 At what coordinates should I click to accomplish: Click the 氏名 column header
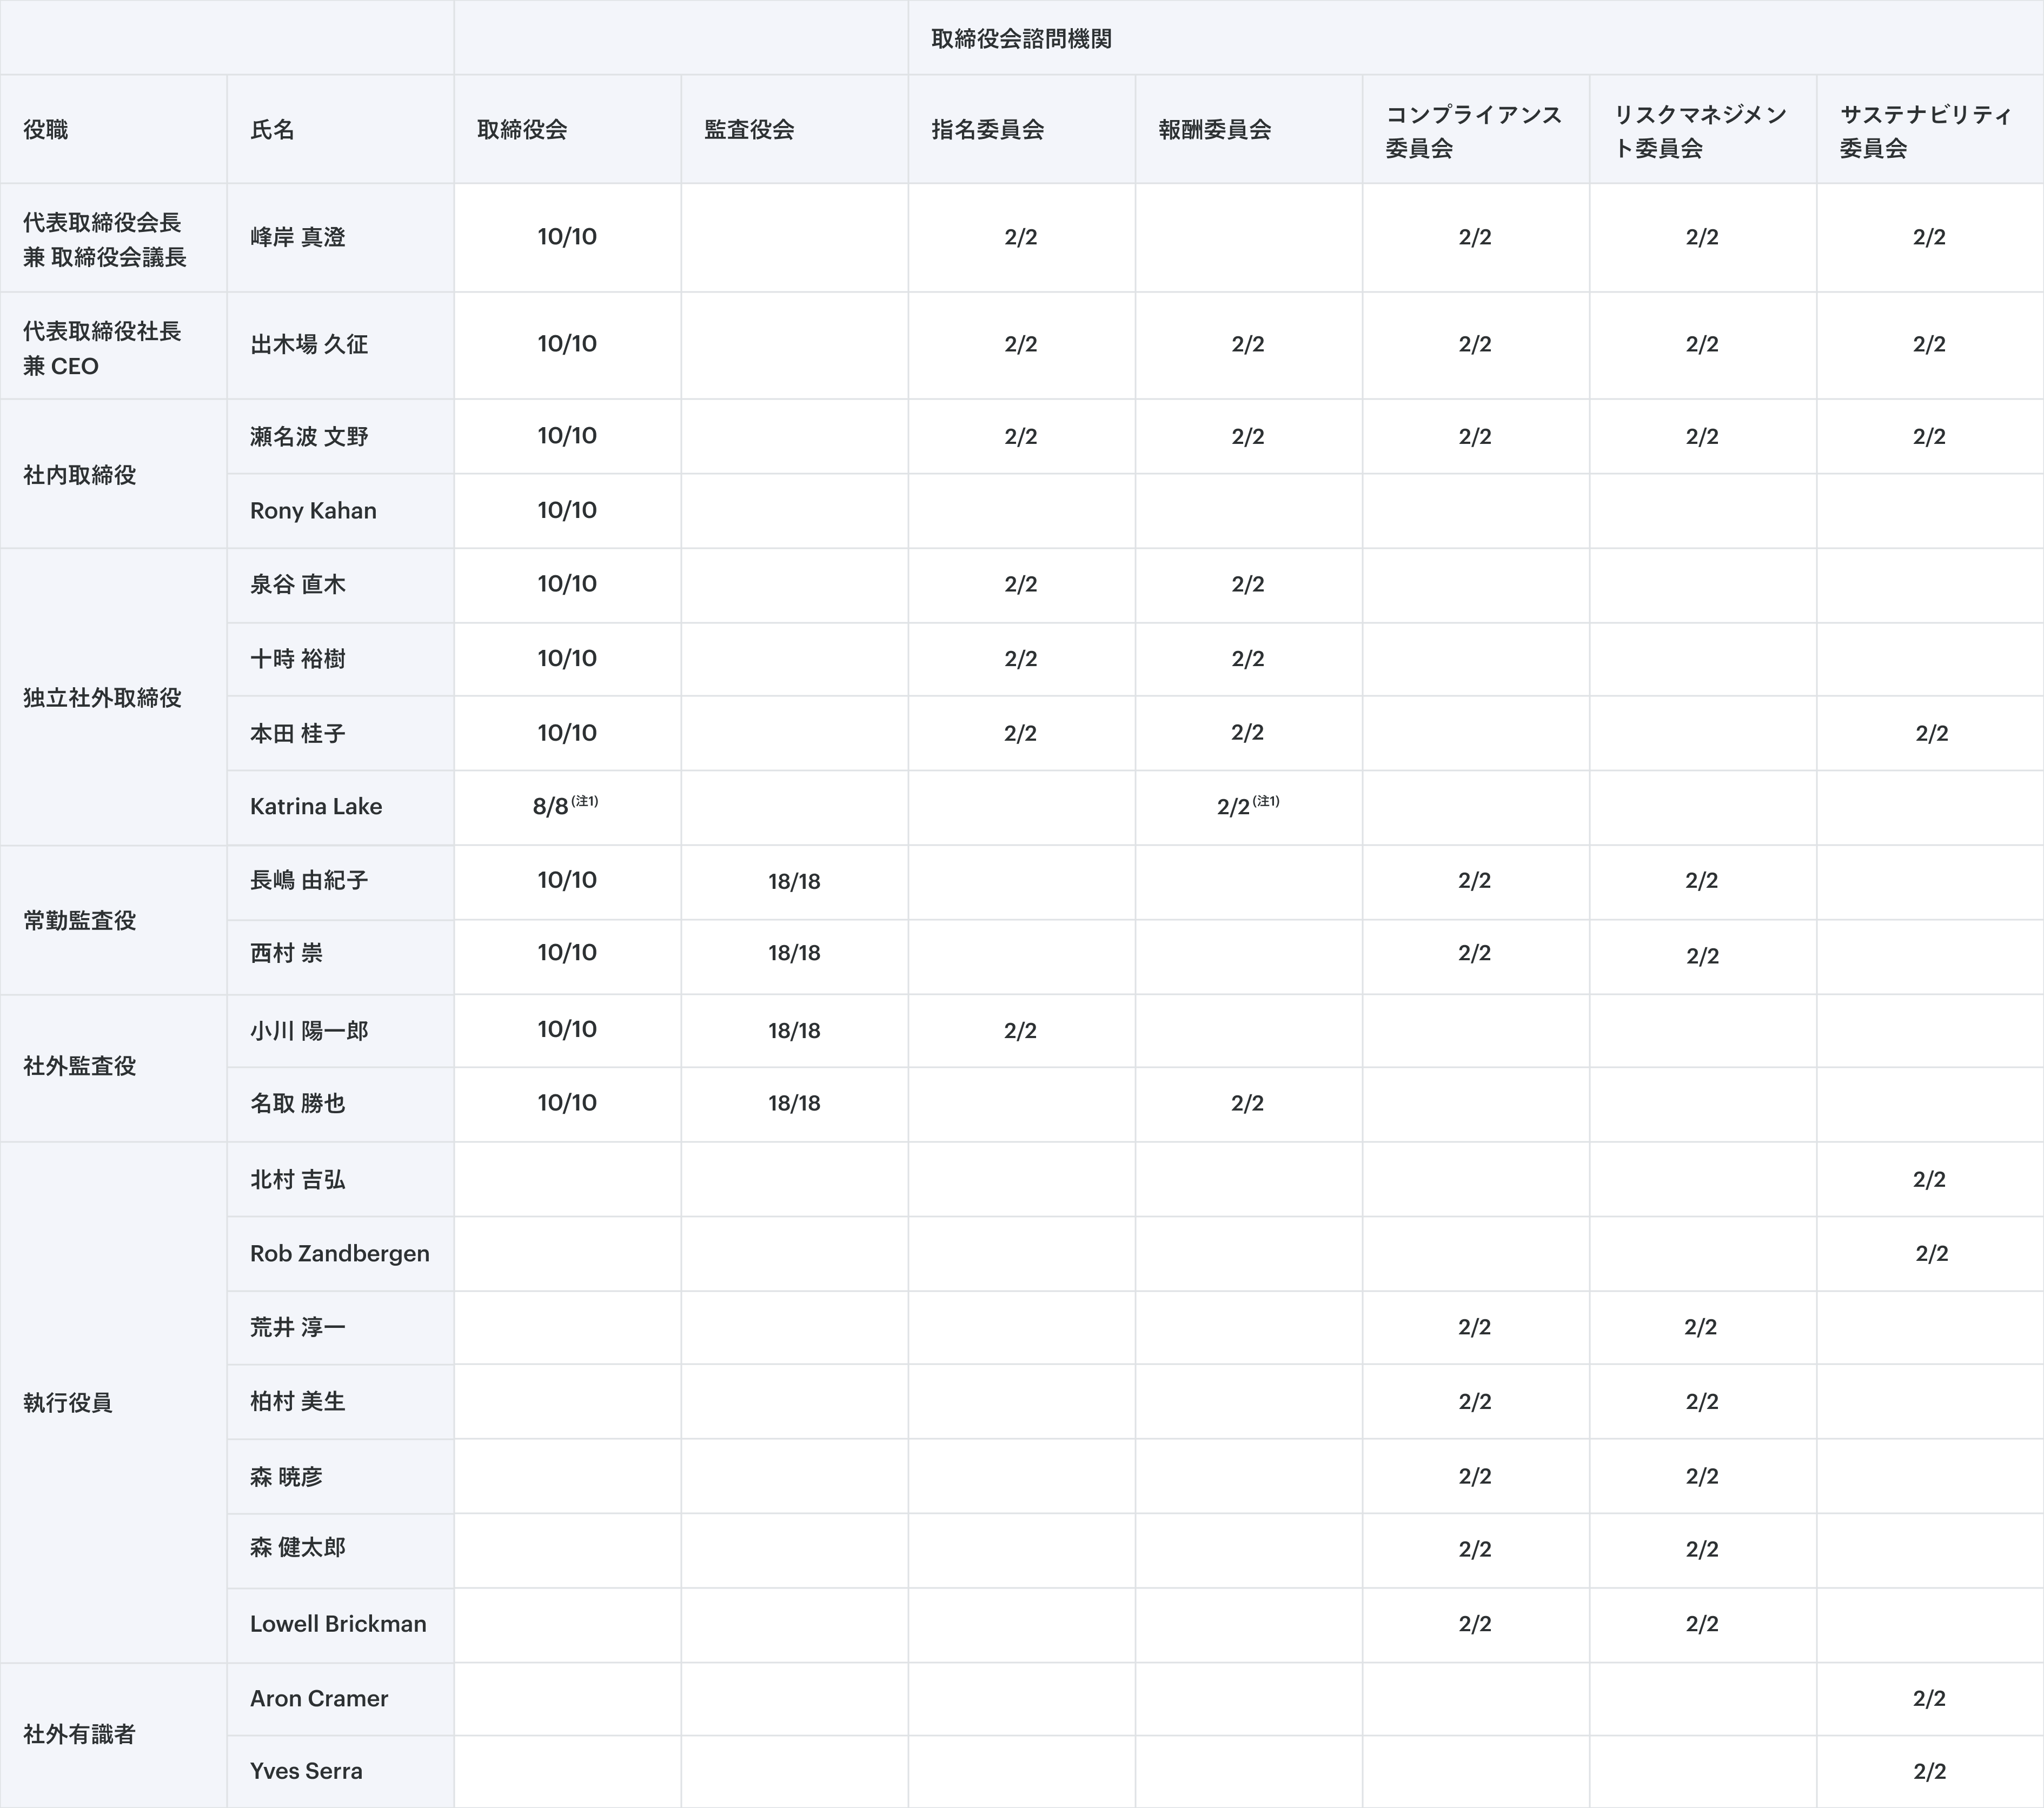click(272, 130)
